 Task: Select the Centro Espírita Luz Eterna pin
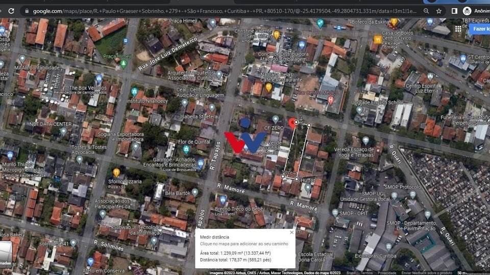point(430,77)
